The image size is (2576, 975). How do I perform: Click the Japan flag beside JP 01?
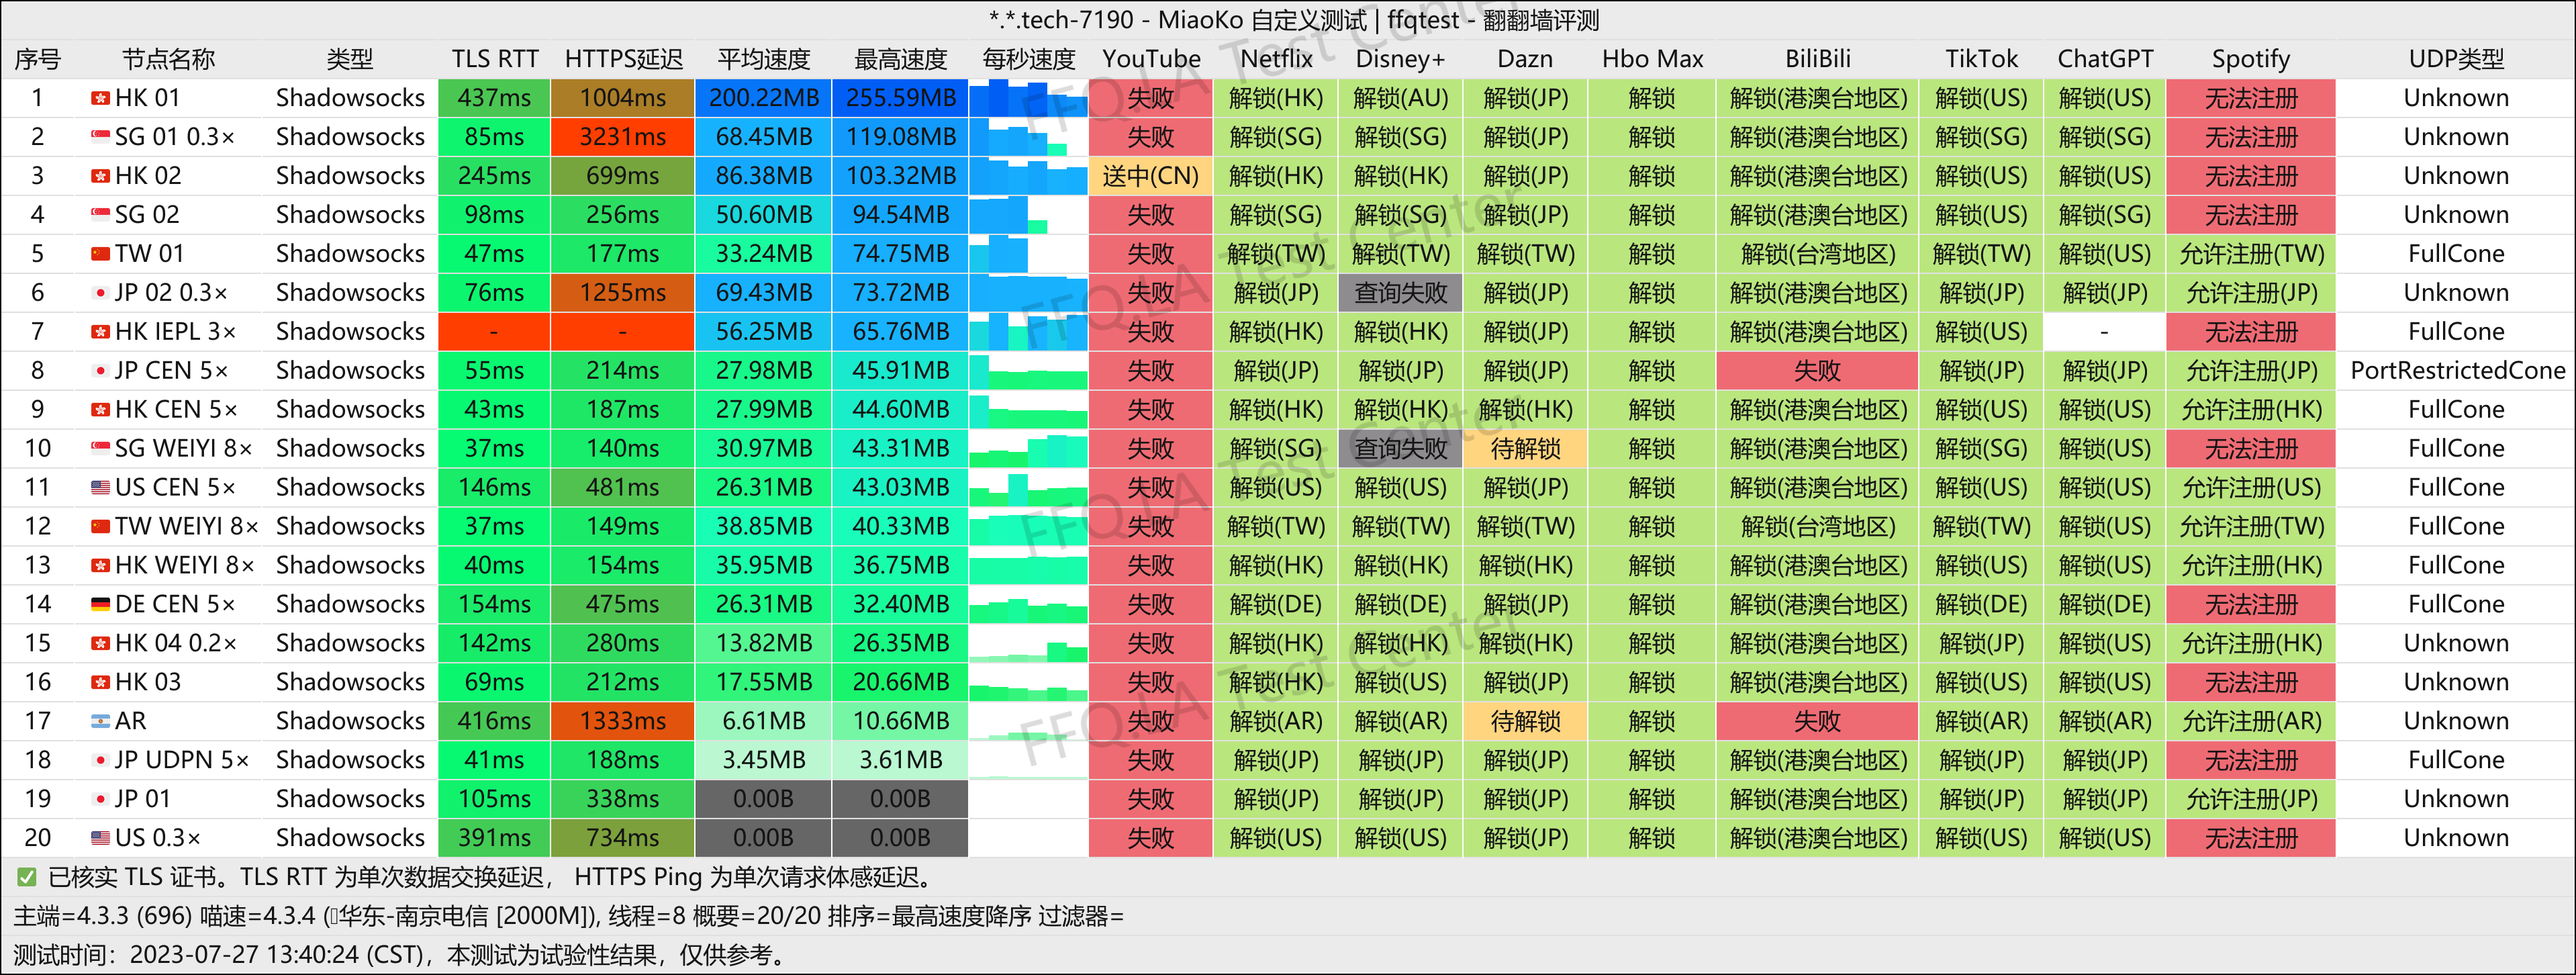(100, 800)
